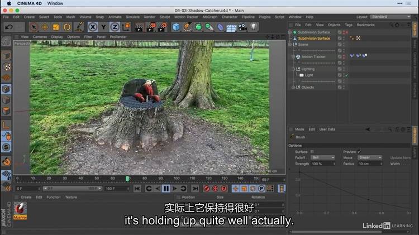The height and width of the screenshot is (235, 419).
Task: Click frame 100 on timeline ruler
Action: click(177, 178)
